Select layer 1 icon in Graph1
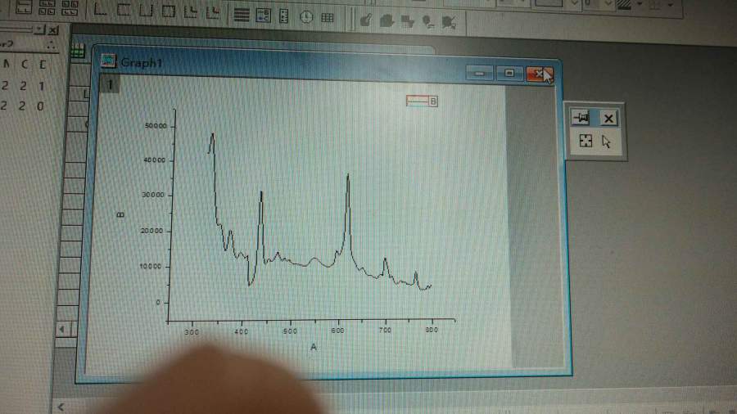 click(110, 85)
